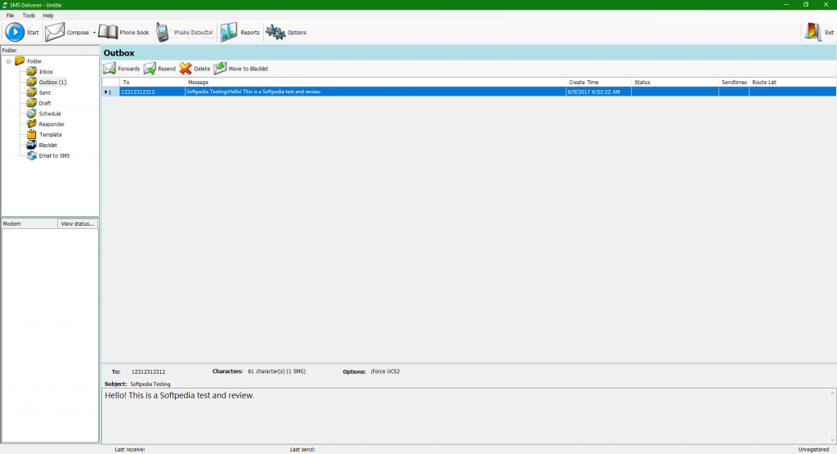Open the Schedule folder
The image size is (837, 454).
(50, 114)
